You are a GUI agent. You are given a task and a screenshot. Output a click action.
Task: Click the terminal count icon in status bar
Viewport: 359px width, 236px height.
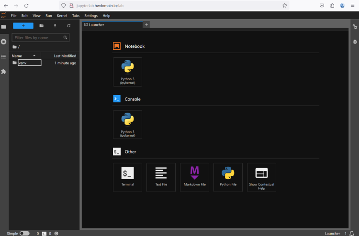(x=44, y=234)
